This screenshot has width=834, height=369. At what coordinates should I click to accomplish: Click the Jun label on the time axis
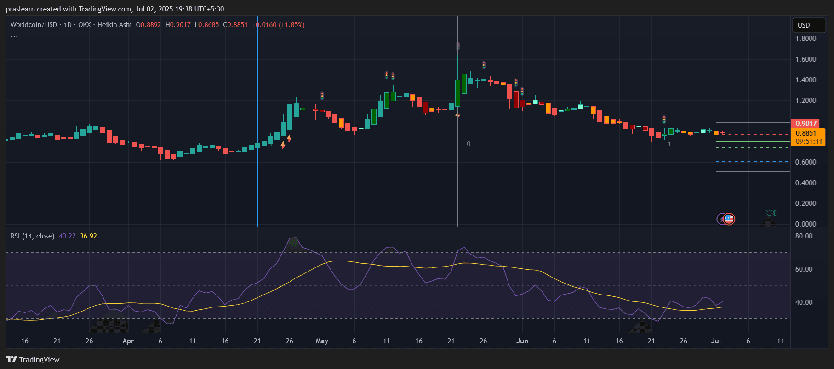(522, 341)
